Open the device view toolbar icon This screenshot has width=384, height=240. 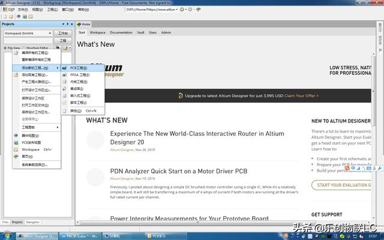19,16
